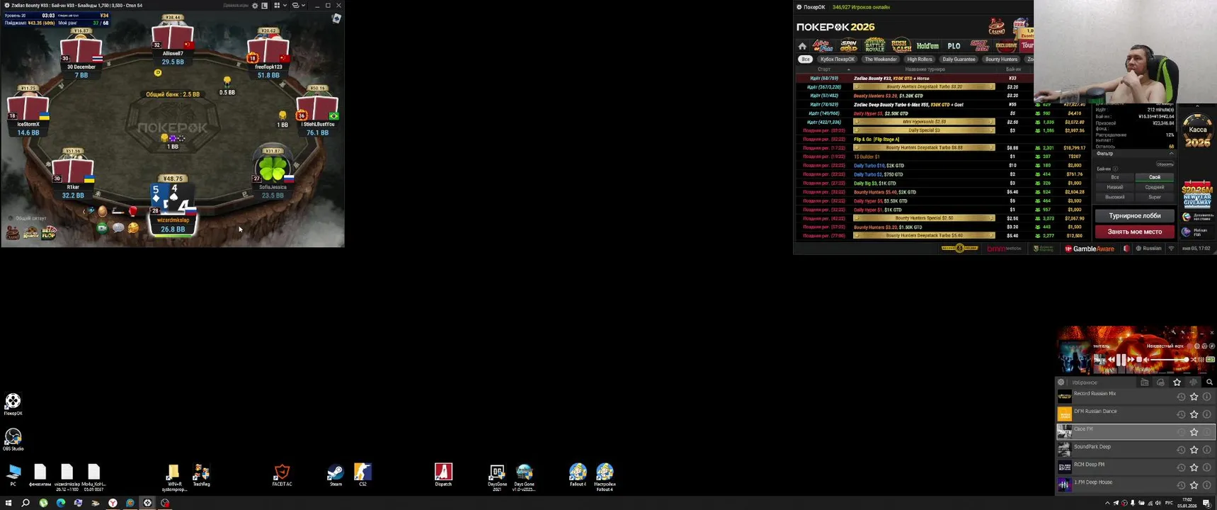Show info for DFM Russian Dance station

coord(1207,414)
